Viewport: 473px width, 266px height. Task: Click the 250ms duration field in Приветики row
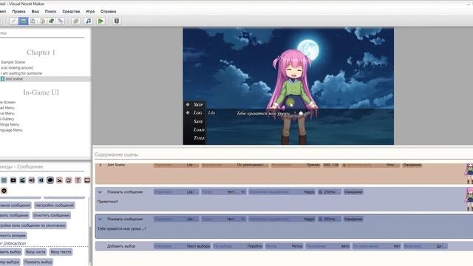tap(330, 192)
